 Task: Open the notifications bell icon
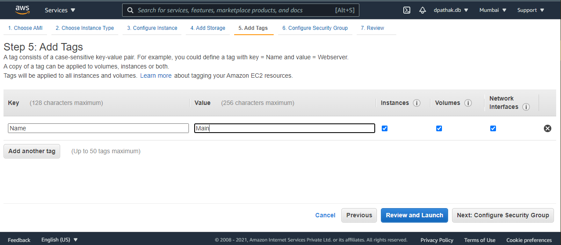click(x=423, y=10)
